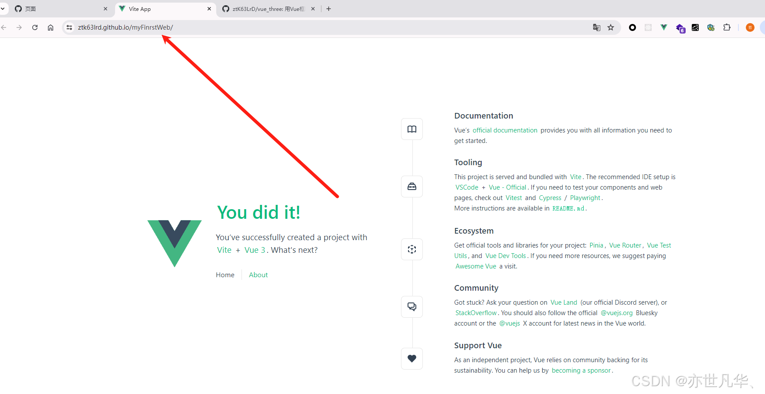Screen dimensions: 765x394
Task: Close the Vite App tab
Action: pyautogui.click(x=209, y=9)
